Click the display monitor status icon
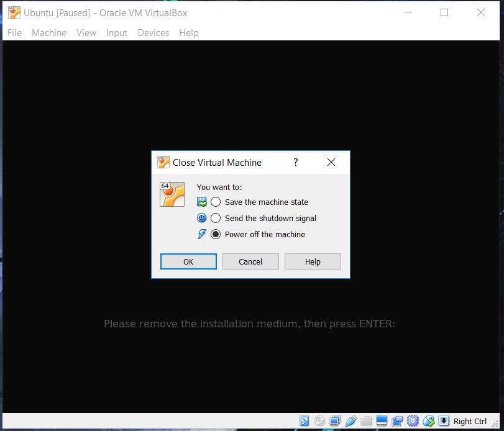Image resolution: width=504 pixels, height=431 pixels. (x=382, y=420)
